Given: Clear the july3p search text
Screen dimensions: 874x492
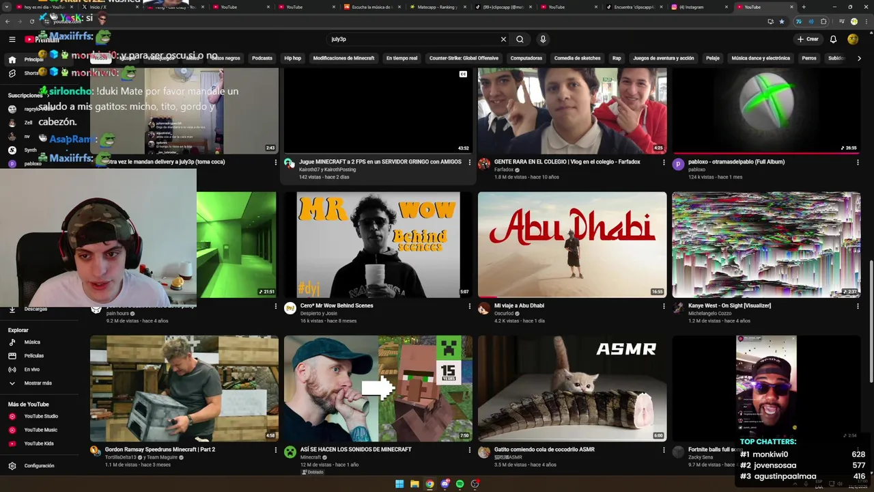Looking at the screenshot, I should click(x=503, y=39).
